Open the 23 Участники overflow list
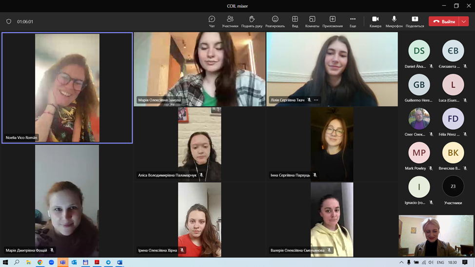This screenshot has height=267, width=475. pos(453,187)
